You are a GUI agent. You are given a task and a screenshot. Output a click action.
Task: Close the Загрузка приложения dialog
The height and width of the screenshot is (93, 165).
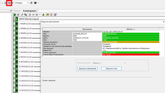click(x=163, y=22)
